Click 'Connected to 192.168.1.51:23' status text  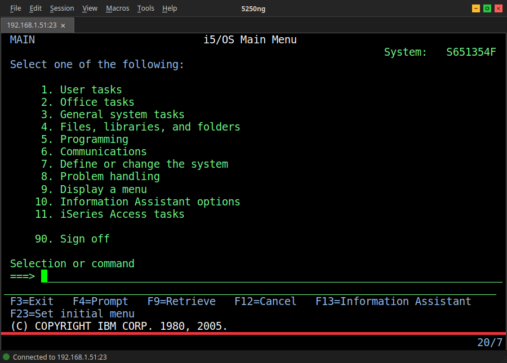point(60,357)
